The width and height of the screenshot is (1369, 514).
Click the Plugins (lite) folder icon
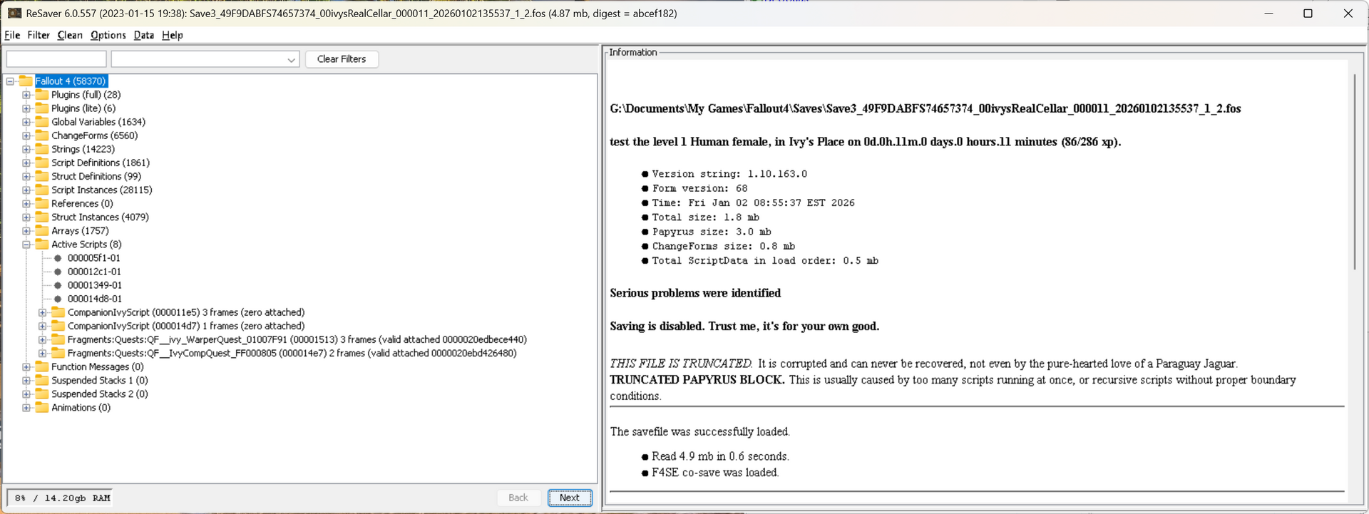(42, 108)
